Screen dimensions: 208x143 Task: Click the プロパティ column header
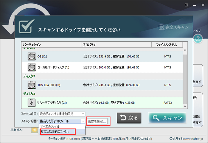click(116, 45)
